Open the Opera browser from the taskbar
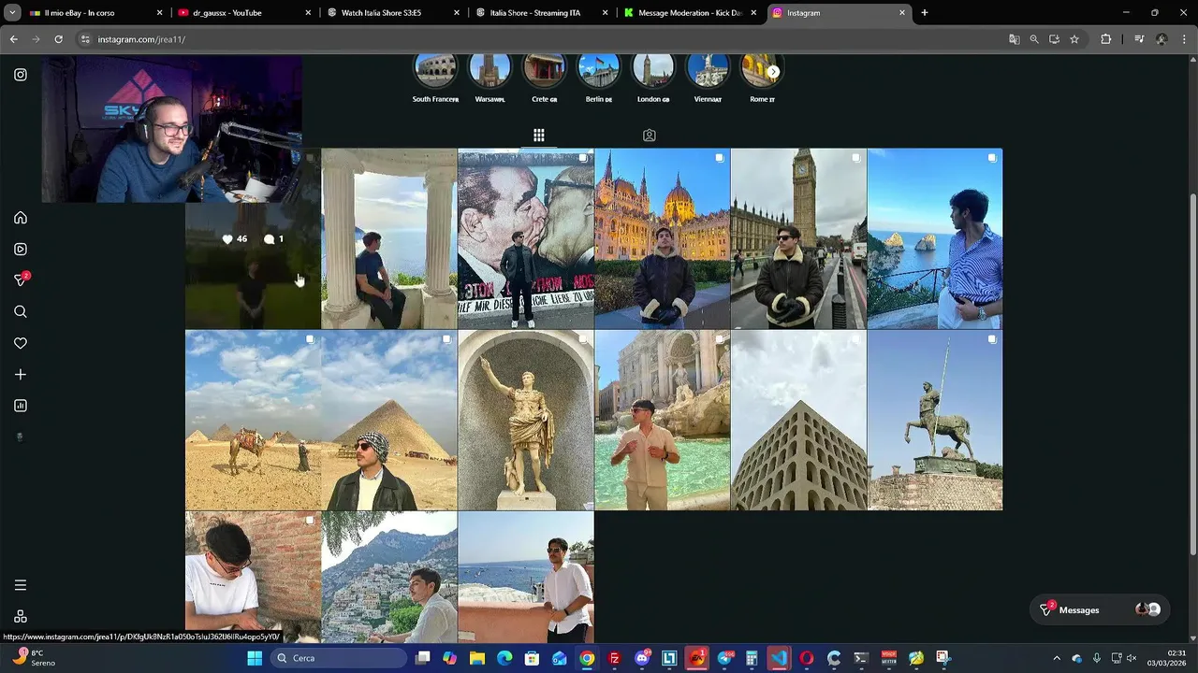The image size is (1198, 673). [806, 658]
